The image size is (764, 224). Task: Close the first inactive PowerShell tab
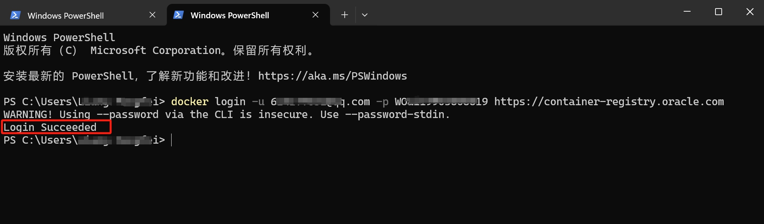(x=153, y=15)
